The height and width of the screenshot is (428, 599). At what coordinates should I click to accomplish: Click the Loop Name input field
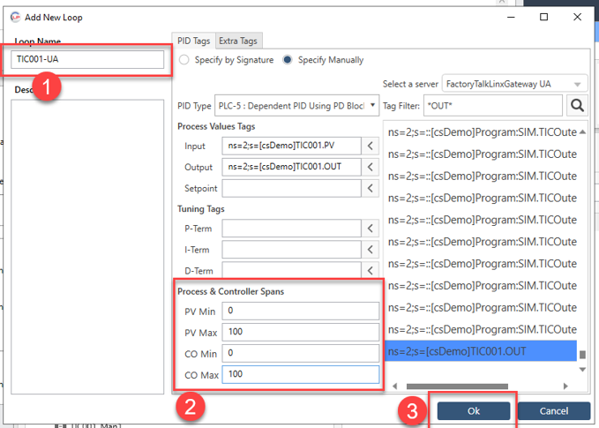point(87,59)
